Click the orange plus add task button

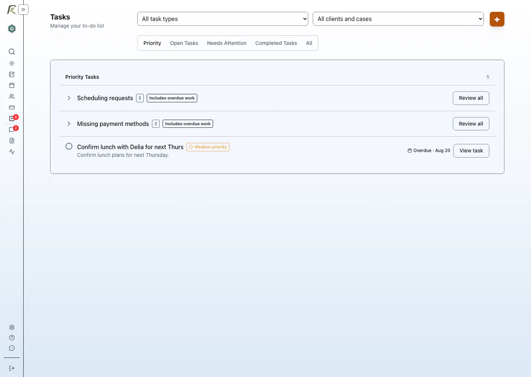497,19
